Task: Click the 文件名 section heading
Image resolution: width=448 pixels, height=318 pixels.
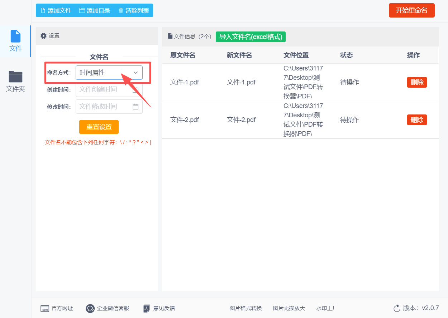Action: click(x=99, y=57)
